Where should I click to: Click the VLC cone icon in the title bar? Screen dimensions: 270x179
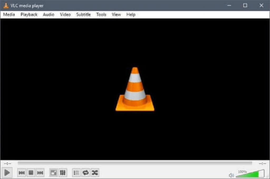pyautogui.click(x=5, y=5)
